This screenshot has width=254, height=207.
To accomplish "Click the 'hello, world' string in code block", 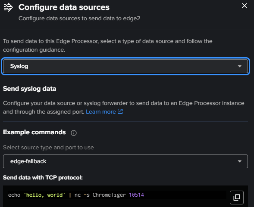I will [44, 195].
